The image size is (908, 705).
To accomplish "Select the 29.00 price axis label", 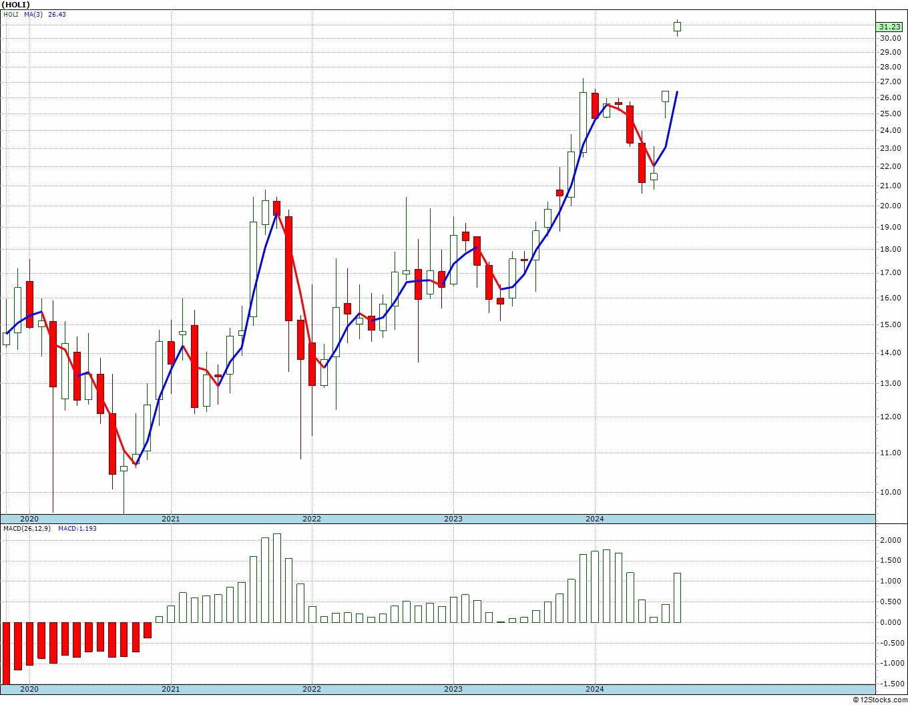I will (x=890, y=52).
